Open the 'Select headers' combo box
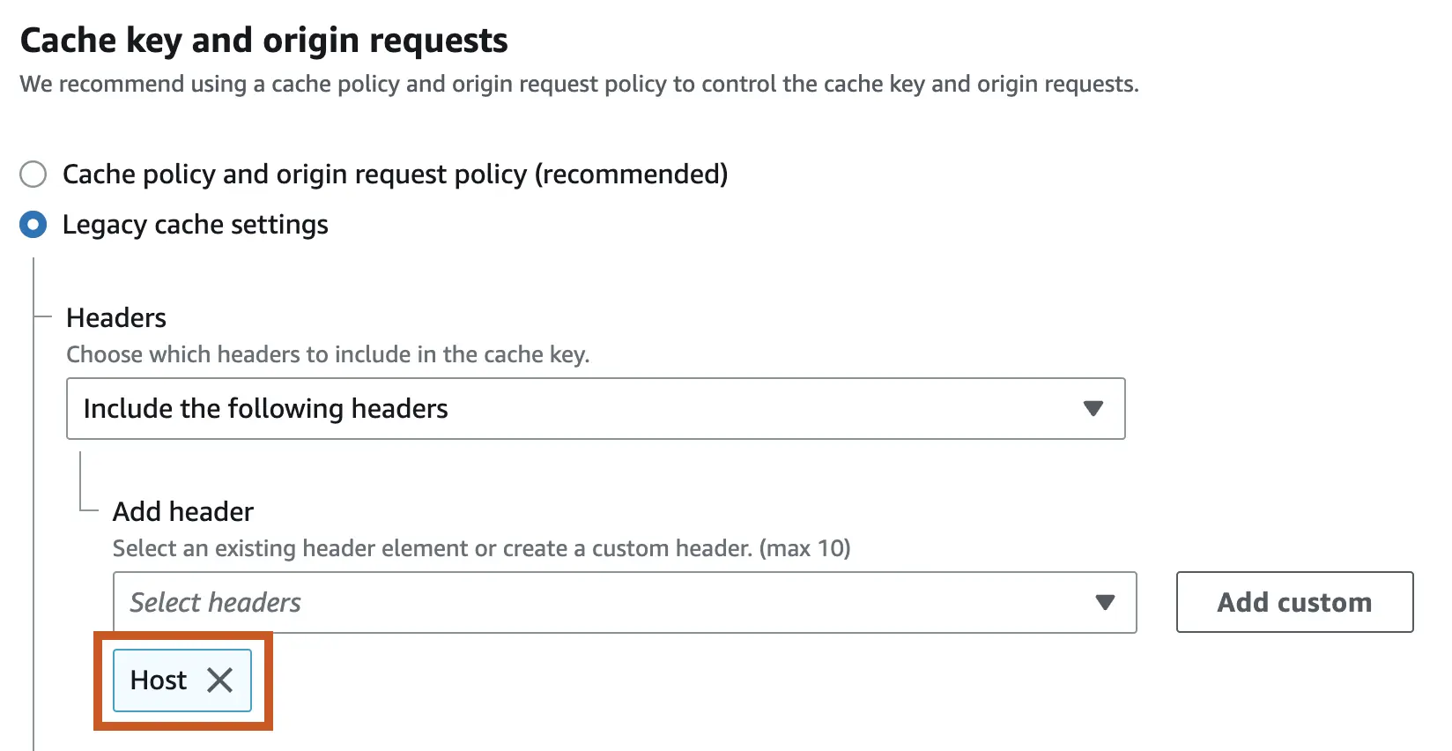Image resolution: width=1452 pixels, height=751 pixels. tap(624, 603)
